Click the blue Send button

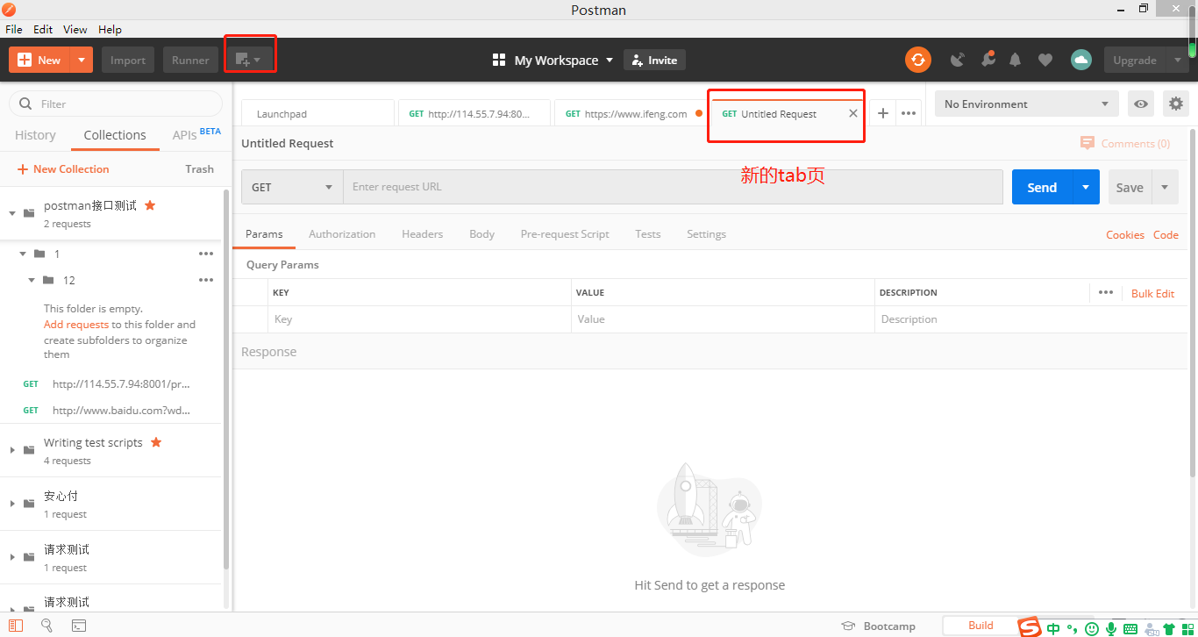[1042, 187]
